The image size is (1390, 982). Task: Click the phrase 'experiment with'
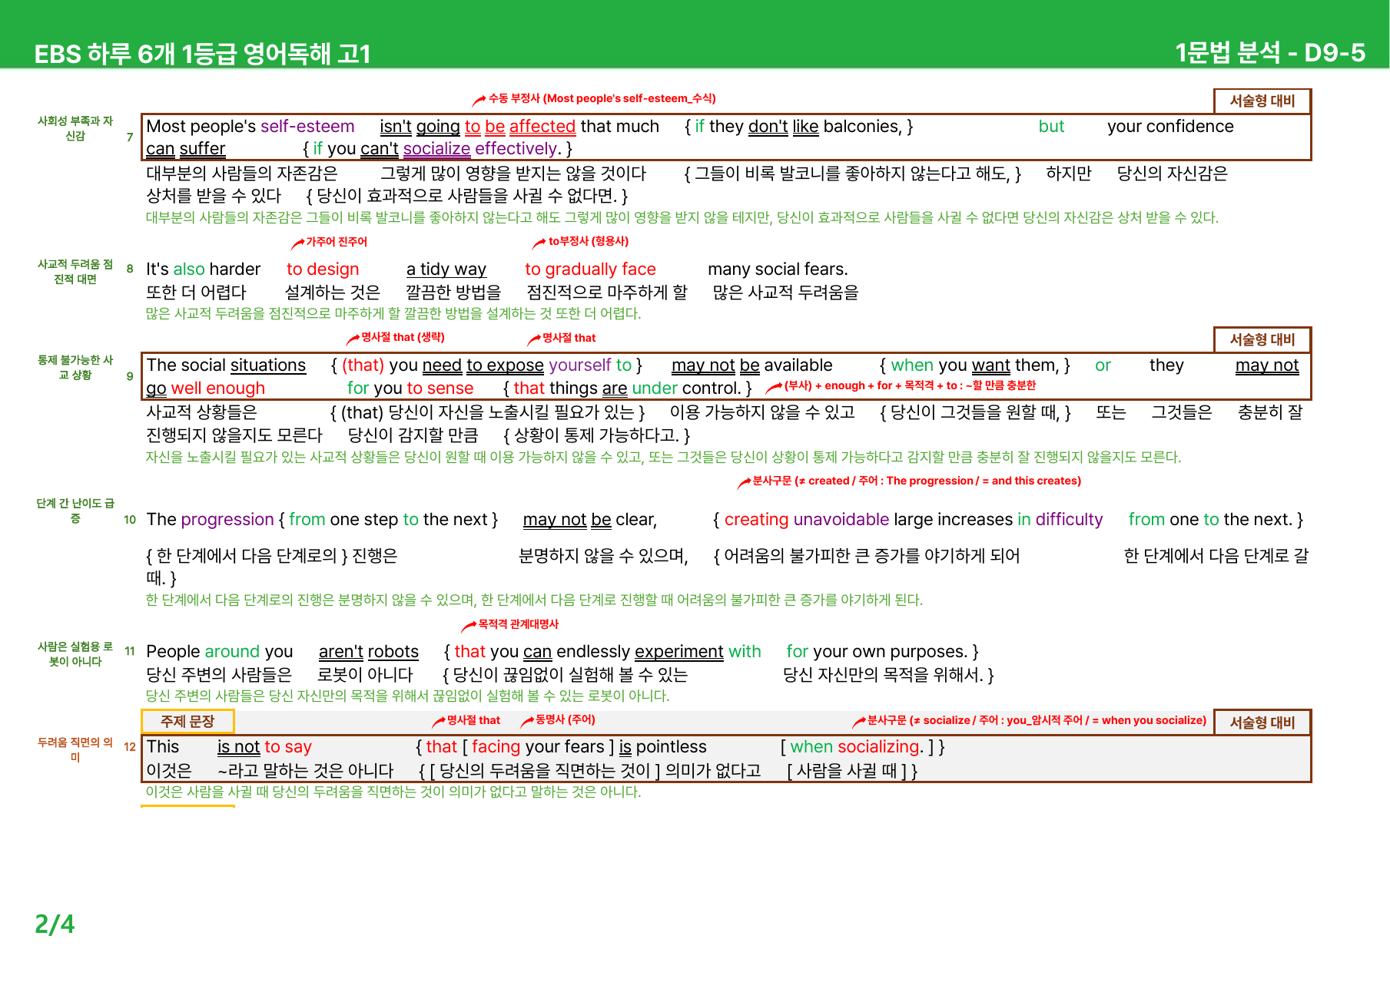[698, 651]
